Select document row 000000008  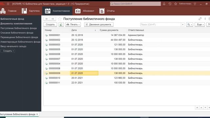127,69
